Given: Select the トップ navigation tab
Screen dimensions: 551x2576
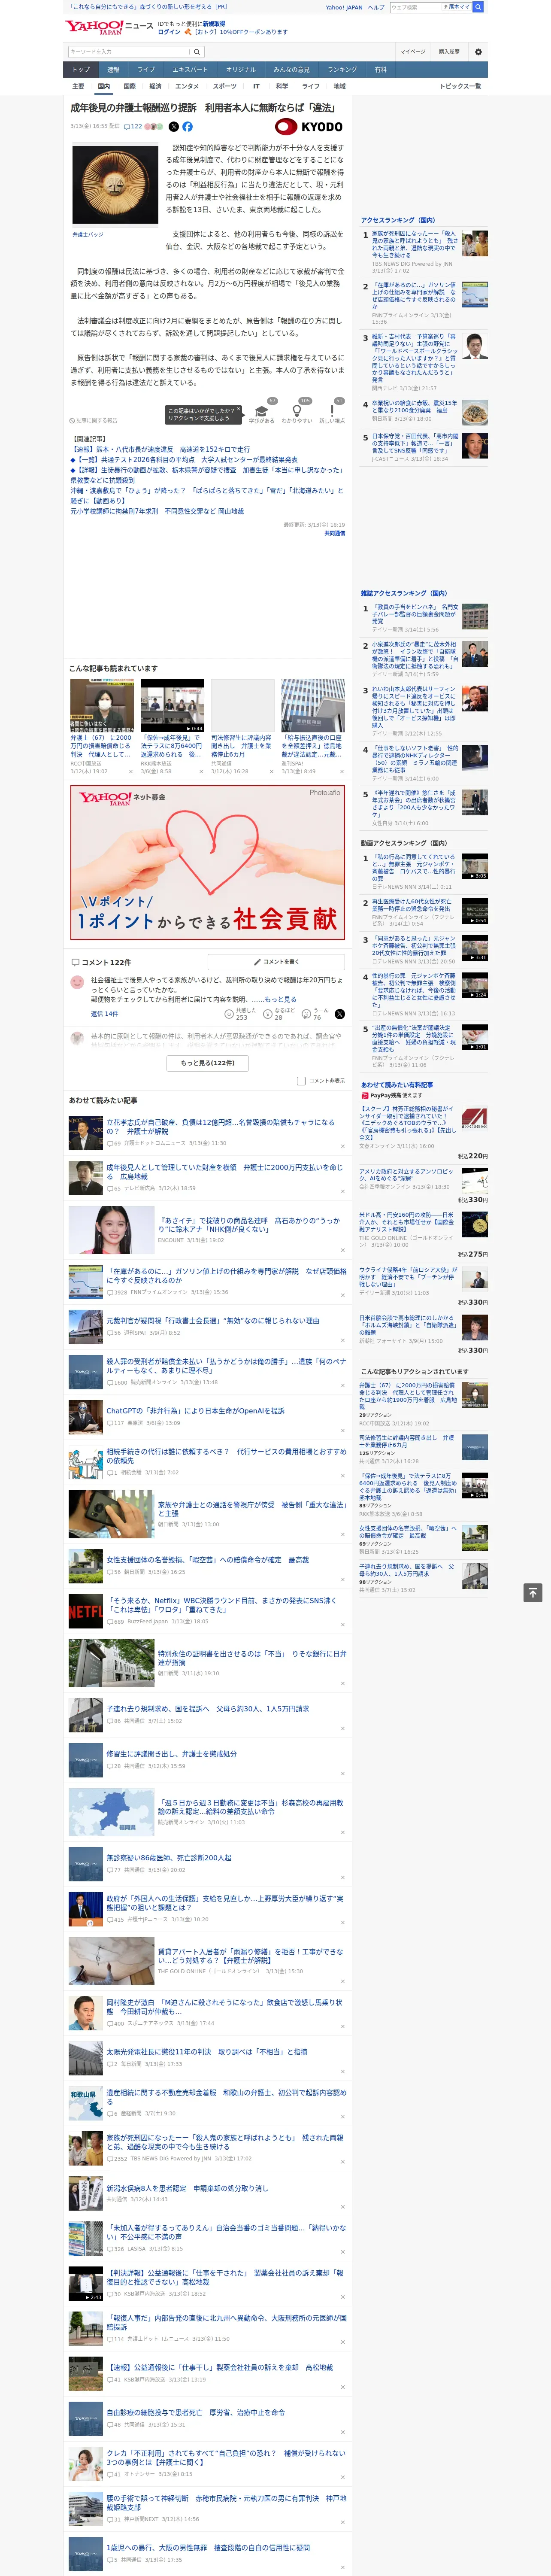Looking at the screenshot, I should click(81, 69).
